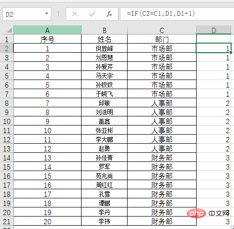Click the cancel (X) formula button
234x229 pixels.
click(75, 14)
